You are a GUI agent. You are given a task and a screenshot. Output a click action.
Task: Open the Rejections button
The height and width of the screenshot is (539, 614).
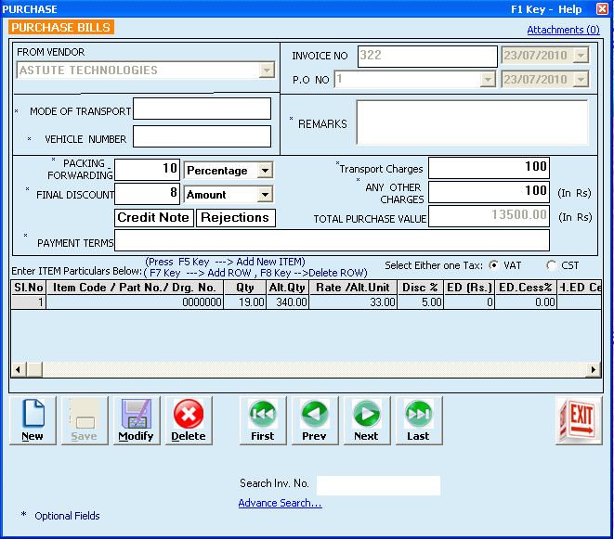coord(235,218)
